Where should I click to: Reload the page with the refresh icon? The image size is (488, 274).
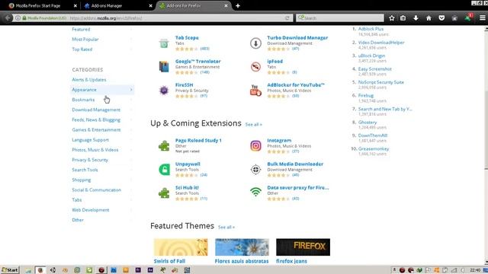(x=287, y=18)
